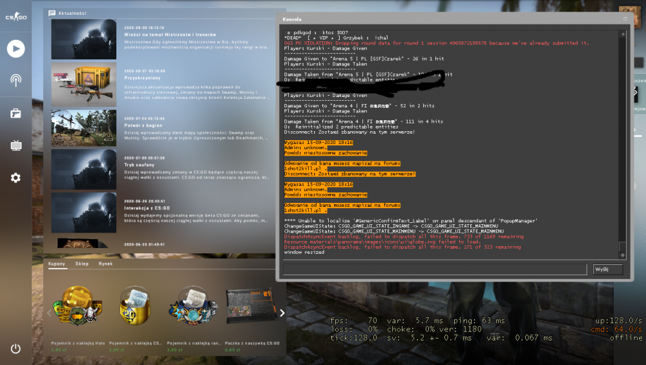This screenshot has width=646, height=365.
Task: Open the Przyskrzyniony headline
Action: (x=142, y=78)
